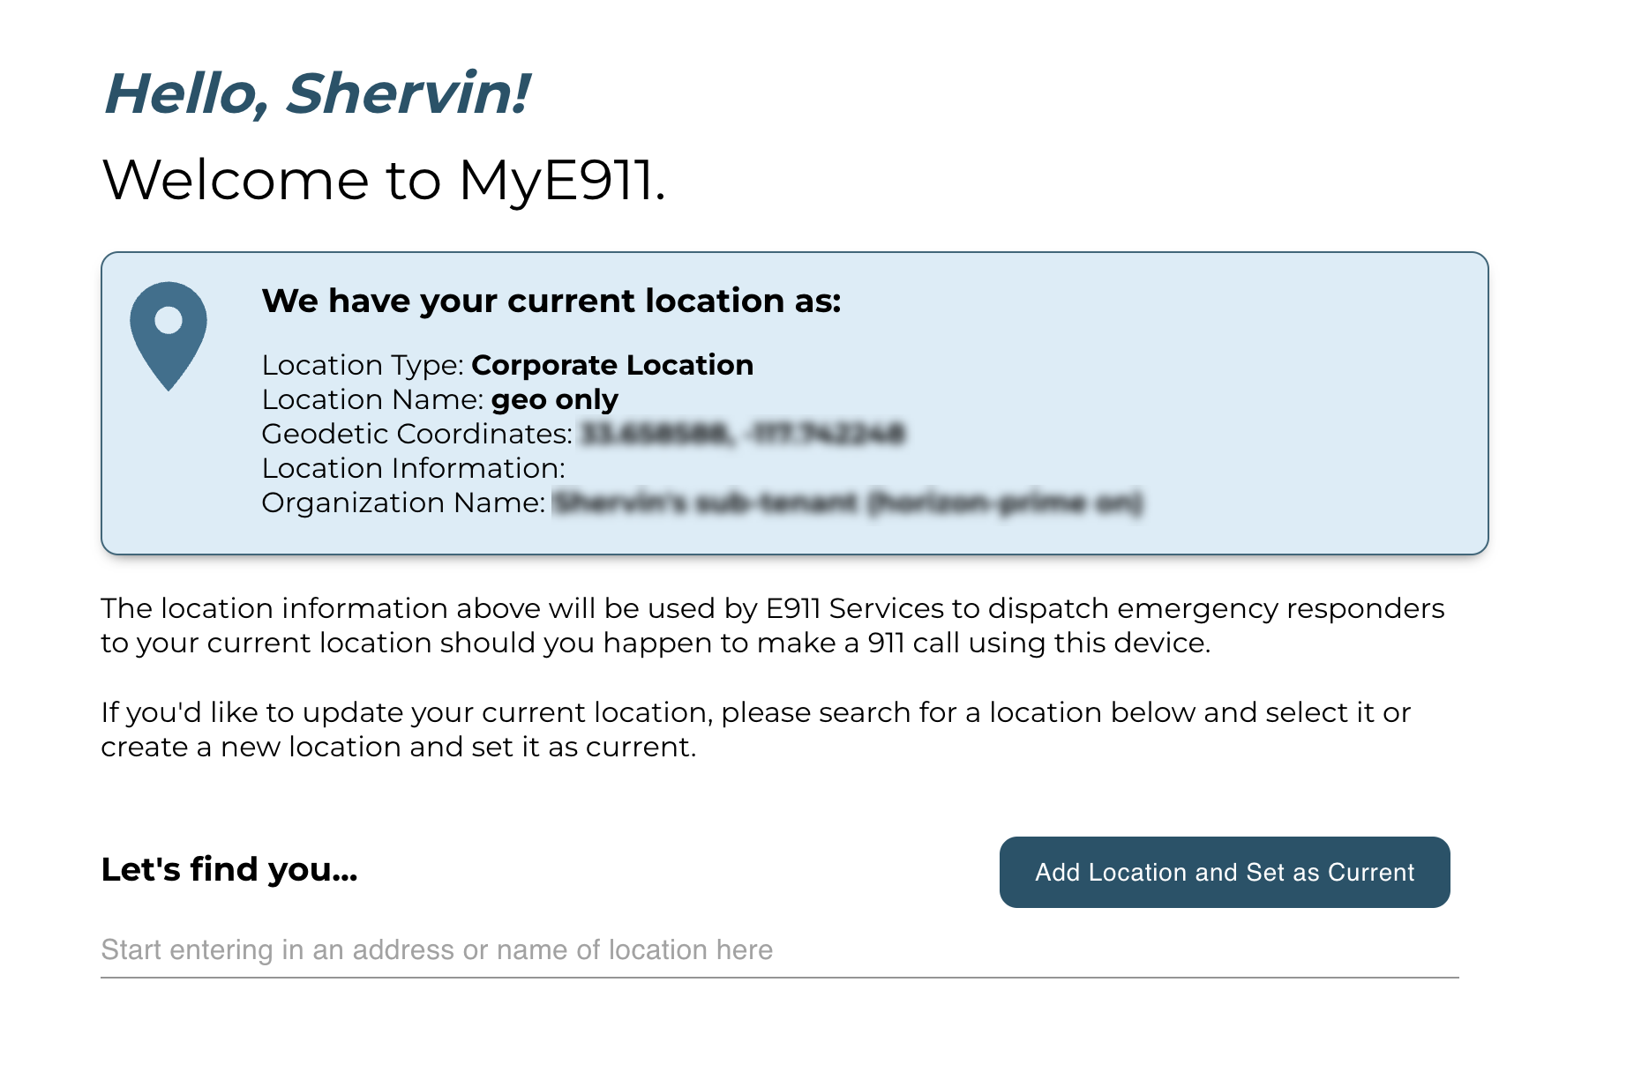Click the bold 'geo only' location name

click(555, 399)
